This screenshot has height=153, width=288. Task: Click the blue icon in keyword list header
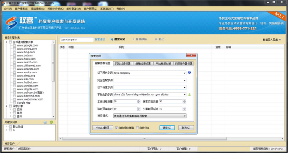[45, 122]
